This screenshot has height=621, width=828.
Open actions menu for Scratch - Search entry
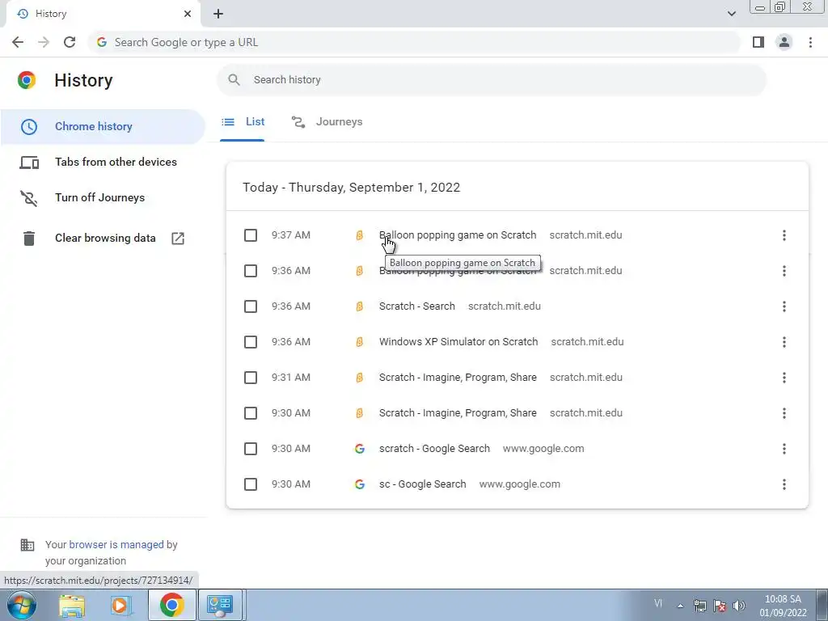tap(784, 306)
